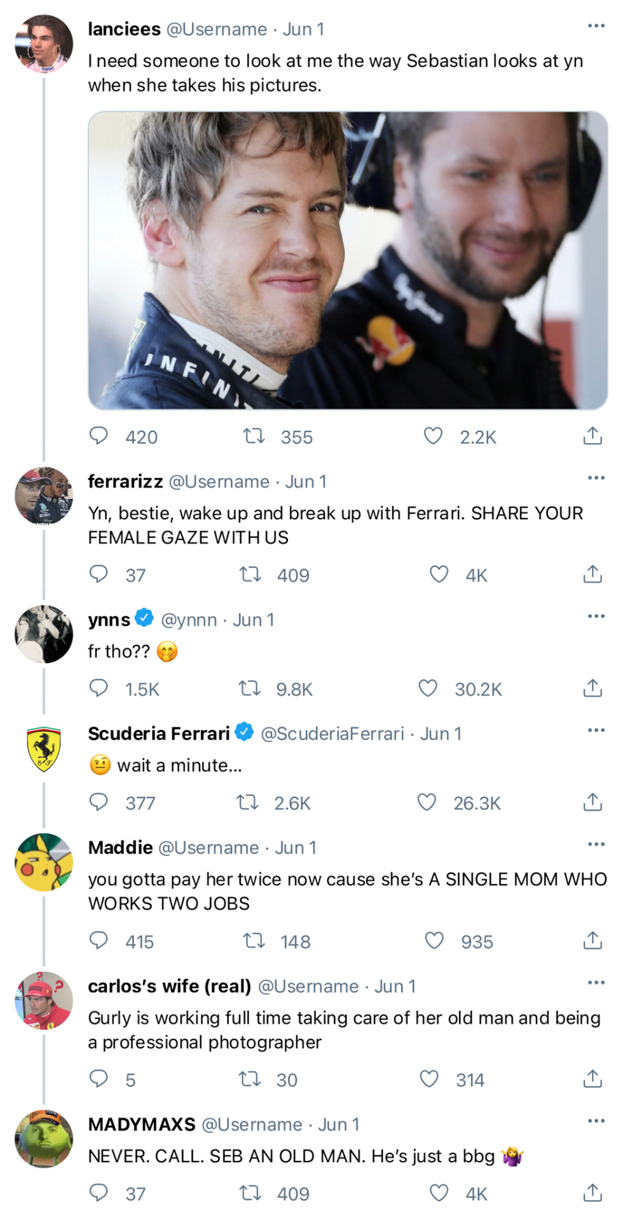Open more options on Scuderia Ferrari tweet
623x1220 pixels.
pos(596,730)
